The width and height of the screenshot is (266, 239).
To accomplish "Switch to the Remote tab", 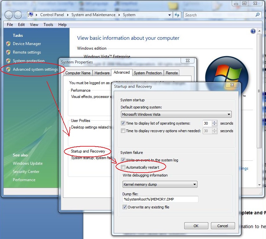I will coord(172,73).
